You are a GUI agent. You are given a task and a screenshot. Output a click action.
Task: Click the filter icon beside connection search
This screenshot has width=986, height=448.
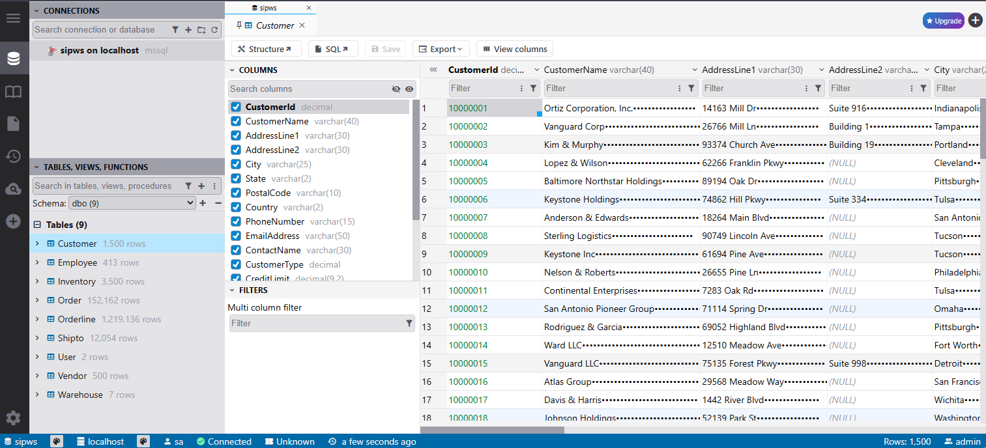tap(175, 29)
